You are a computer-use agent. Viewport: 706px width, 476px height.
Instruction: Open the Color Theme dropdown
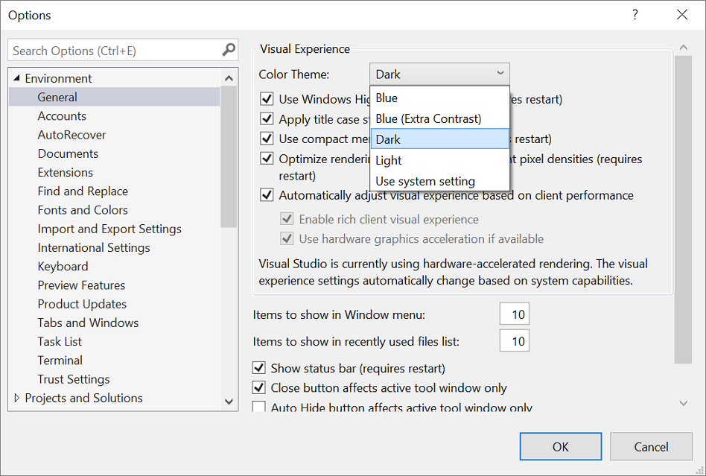pyautogui.click(x=500, y=74)
